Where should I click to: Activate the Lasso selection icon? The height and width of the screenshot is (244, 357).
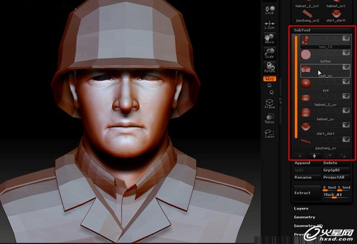(270, 134)
